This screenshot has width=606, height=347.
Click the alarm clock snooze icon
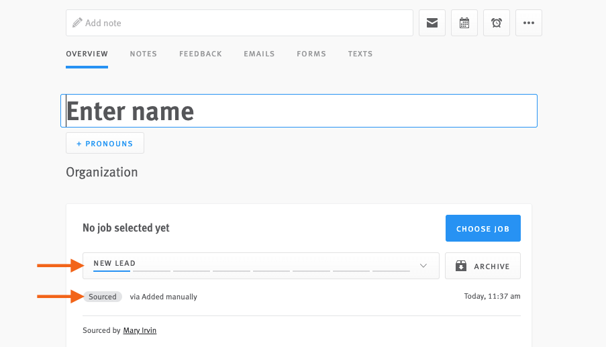point(497,23)
